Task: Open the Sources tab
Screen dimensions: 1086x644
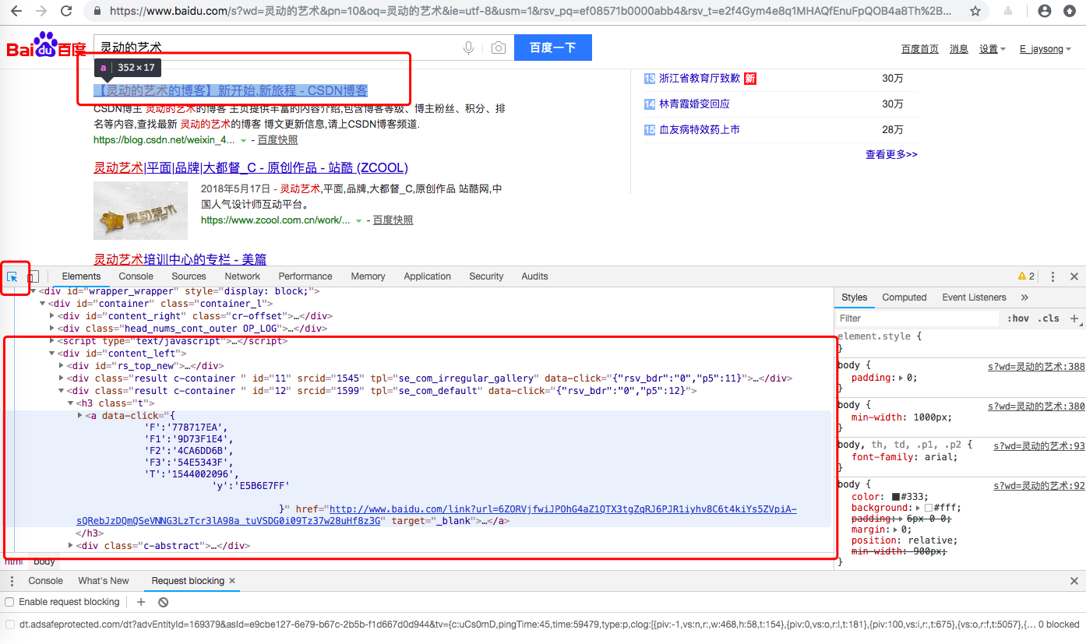Action: tap(189, 276)
